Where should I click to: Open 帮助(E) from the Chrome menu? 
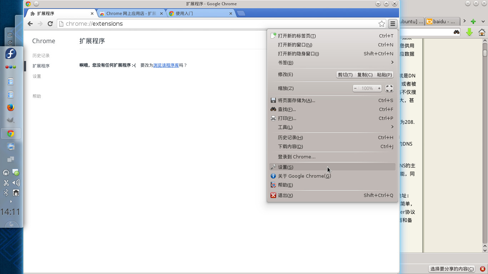[x=332, y=185]
